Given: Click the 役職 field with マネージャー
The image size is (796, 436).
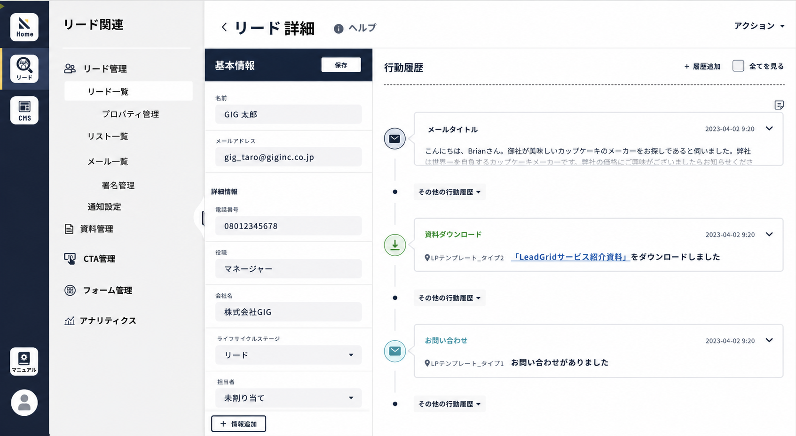Looking at the screenshot, I should [x=289, y=268].
